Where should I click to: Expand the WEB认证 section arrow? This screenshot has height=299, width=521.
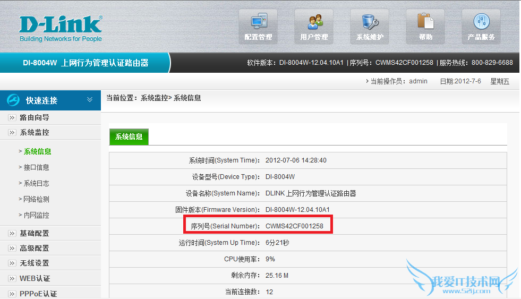(x=12, y=278)
